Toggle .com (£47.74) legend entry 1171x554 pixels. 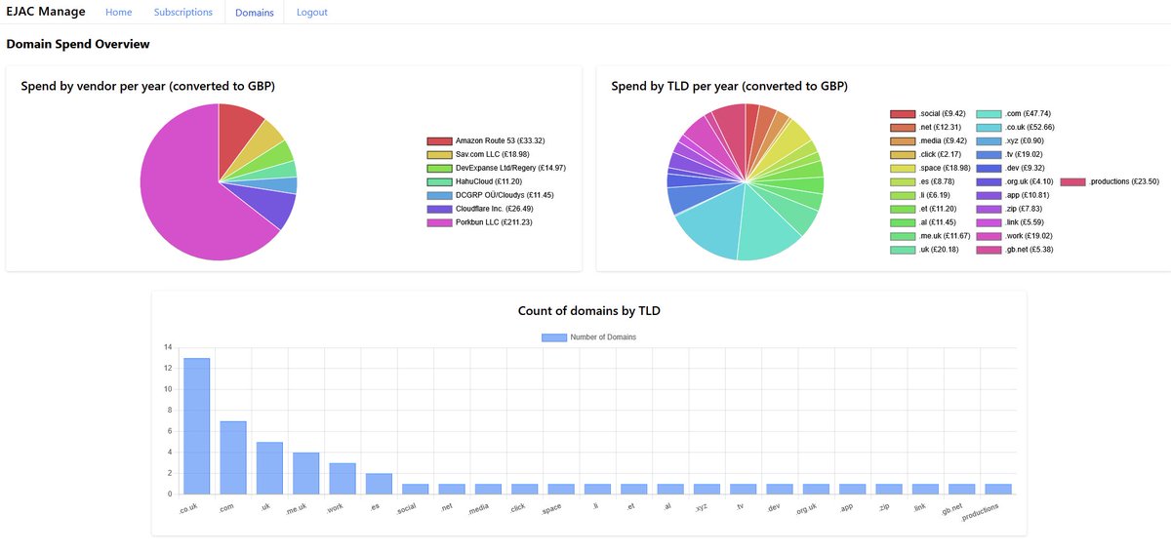tap(1014, 114)
